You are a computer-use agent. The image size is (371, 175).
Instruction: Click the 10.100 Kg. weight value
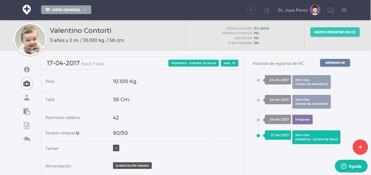[125, 81]
